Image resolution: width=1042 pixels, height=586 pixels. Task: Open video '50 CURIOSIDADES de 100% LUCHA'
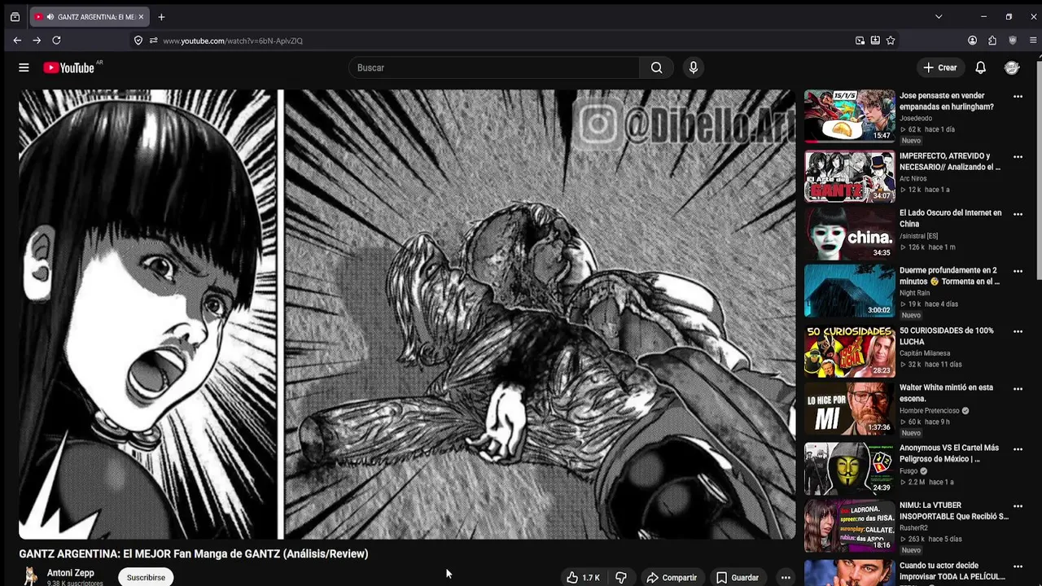click(946, 336)
